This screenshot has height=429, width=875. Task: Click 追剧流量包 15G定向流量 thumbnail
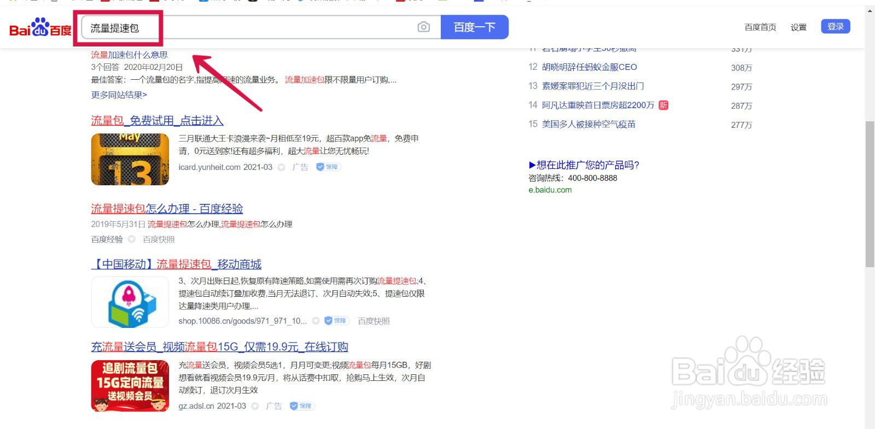pyautogui.click(x=130, y=385)
